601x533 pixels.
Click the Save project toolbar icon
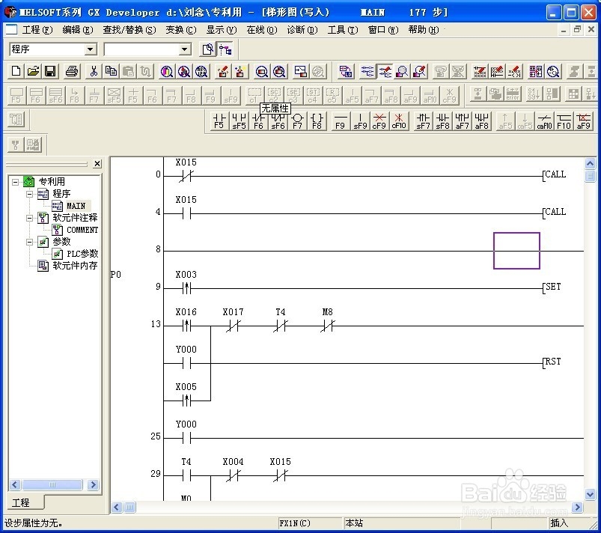tap(49, 72)
